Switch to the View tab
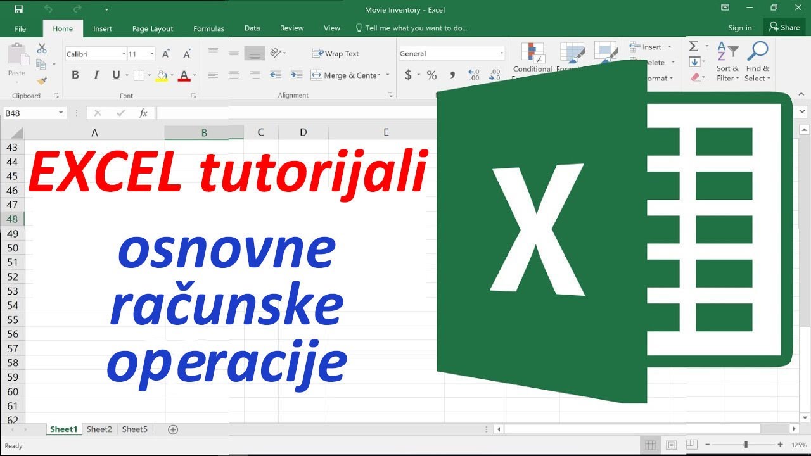Viewport: 811px width, 456px height. point(332,28)
